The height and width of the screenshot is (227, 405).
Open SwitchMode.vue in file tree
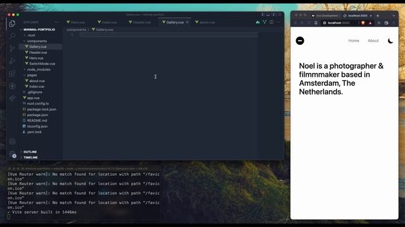42,64
